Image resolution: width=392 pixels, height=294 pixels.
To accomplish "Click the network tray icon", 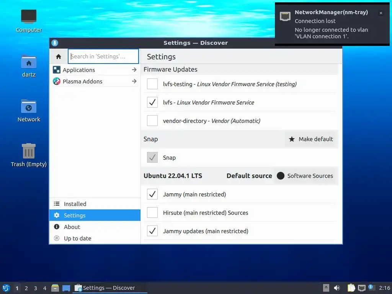I will 361,288.
